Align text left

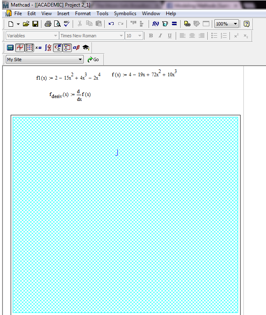tap(183, 36)
